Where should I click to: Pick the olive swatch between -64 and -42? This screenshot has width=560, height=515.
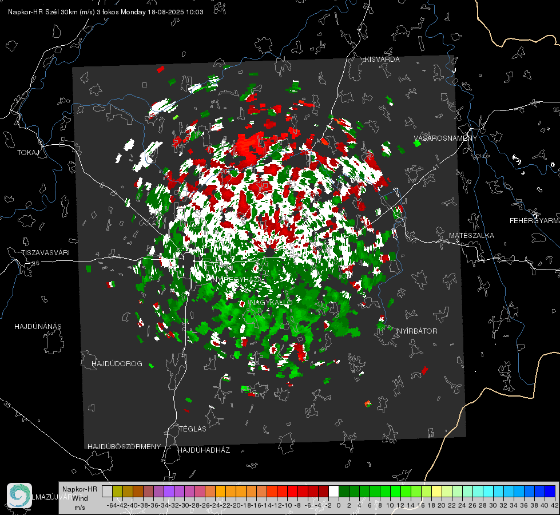click(117, 492)
